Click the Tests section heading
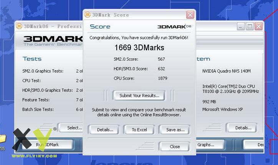The image size is (278, 165). tap(32, 59)
